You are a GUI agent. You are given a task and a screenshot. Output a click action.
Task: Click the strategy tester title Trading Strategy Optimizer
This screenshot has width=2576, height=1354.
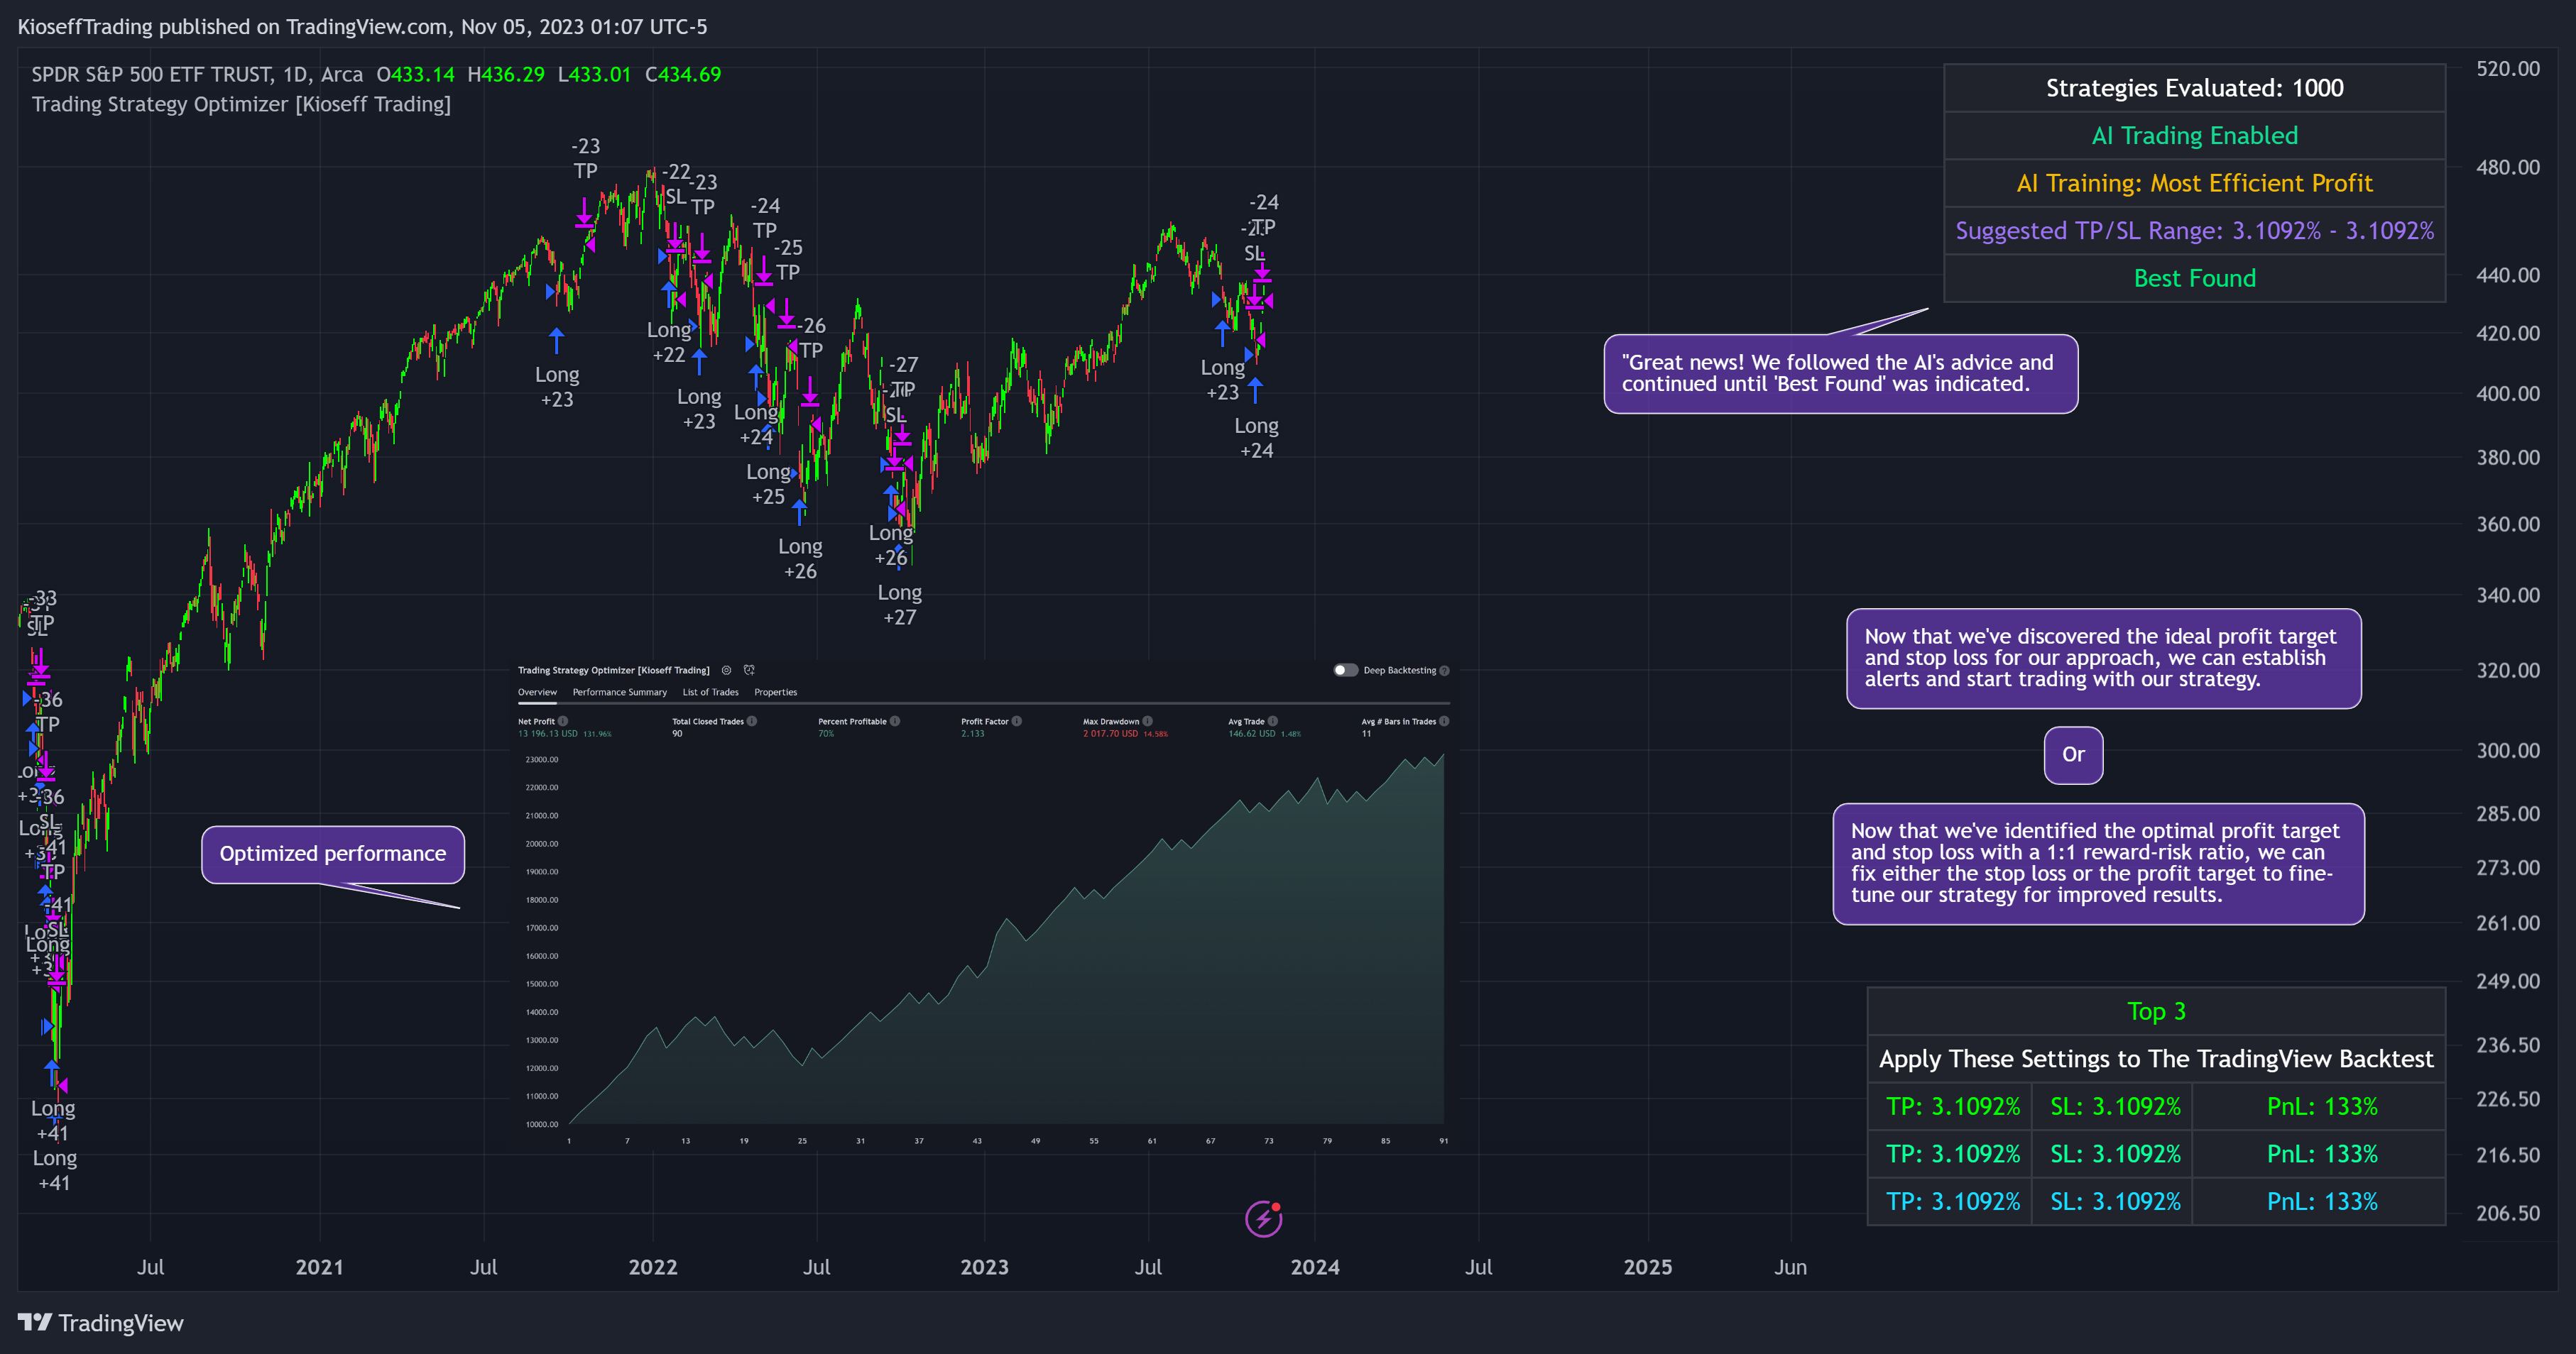[613, 671]
